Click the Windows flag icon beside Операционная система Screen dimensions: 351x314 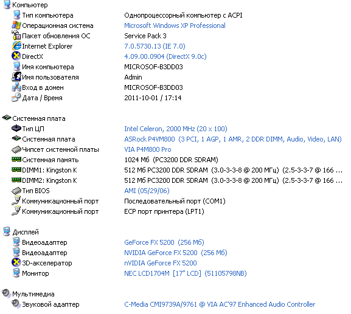pos(16,26)
